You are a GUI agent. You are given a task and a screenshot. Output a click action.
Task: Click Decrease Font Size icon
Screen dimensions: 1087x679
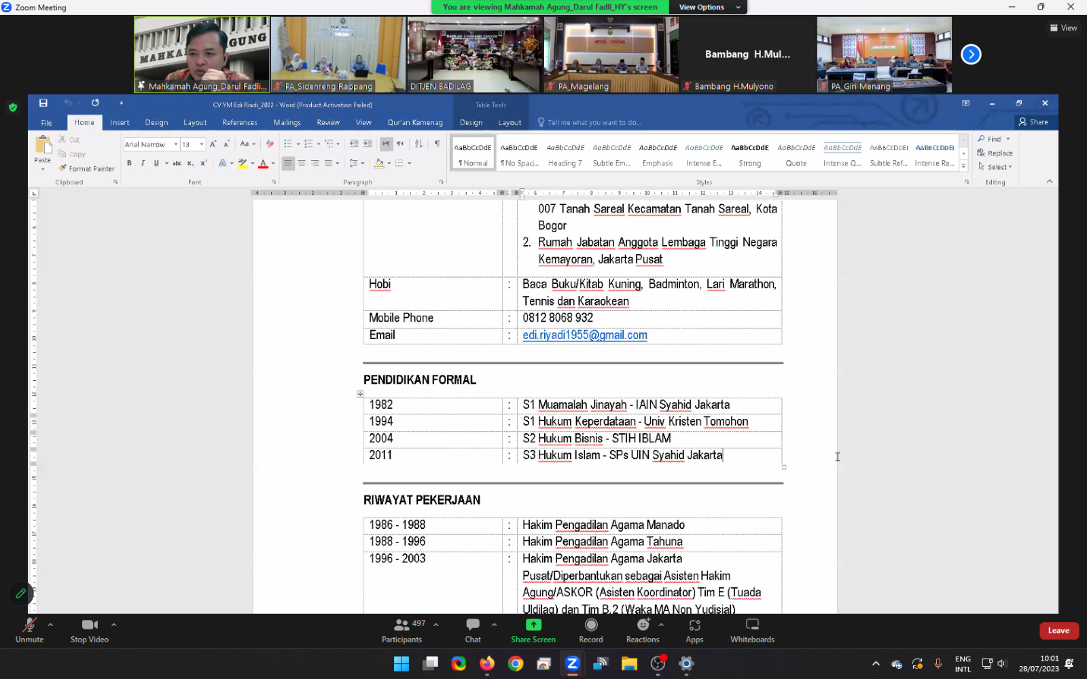click(x=226, y=144)
